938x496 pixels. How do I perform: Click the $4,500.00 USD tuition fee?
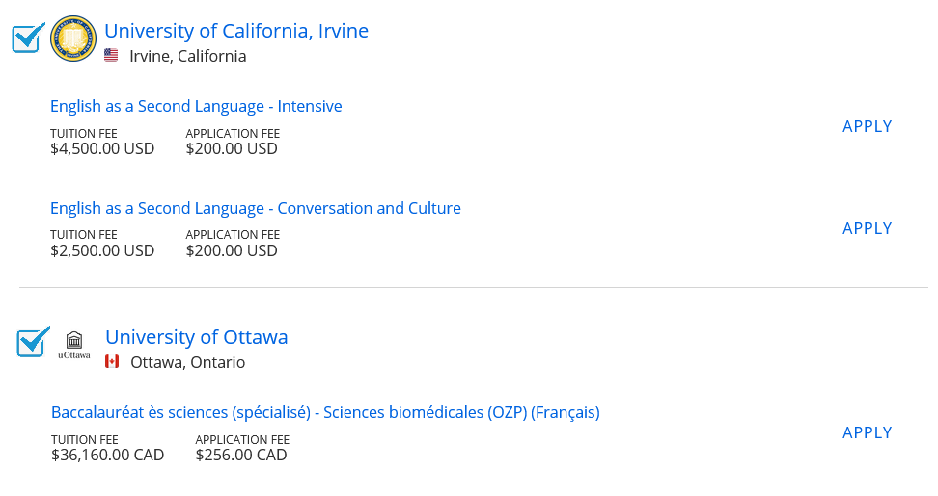[102, 148]
